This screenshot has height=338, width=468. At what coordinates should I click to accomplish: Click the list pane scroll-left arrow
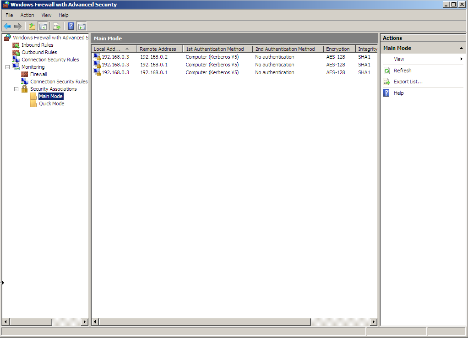point(95,322)
